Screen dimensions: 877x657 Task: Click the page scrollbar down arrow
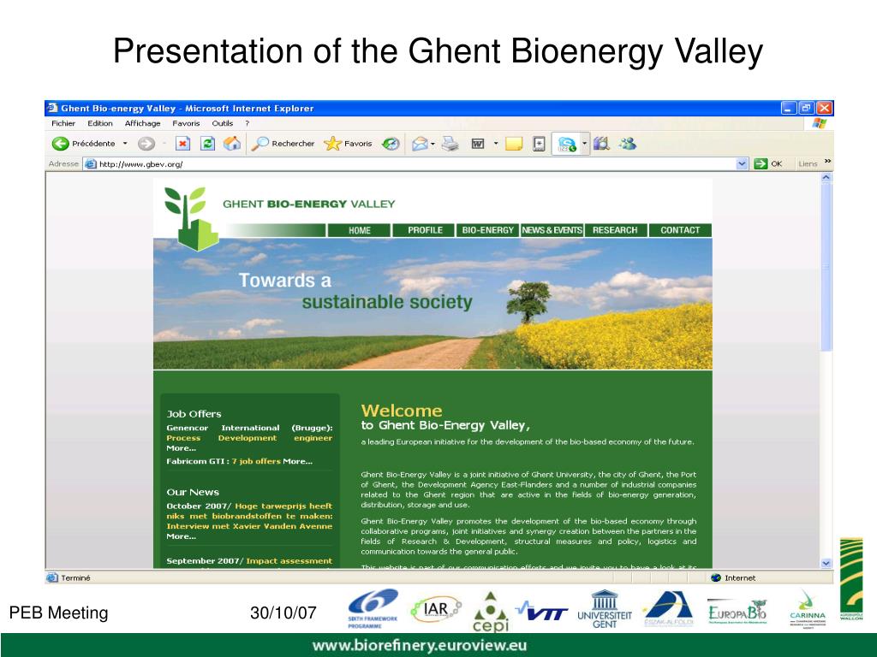point(826,563)
